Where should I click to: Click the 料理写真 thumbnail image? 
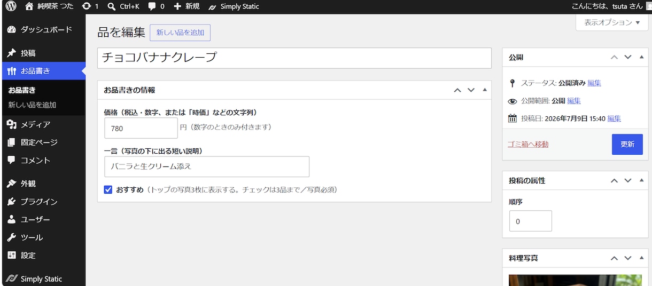tap(576, 280)
